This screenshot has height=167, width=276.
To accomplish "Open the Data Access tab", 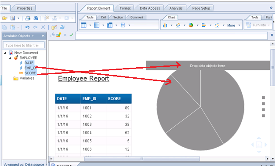I will point(150,8).
